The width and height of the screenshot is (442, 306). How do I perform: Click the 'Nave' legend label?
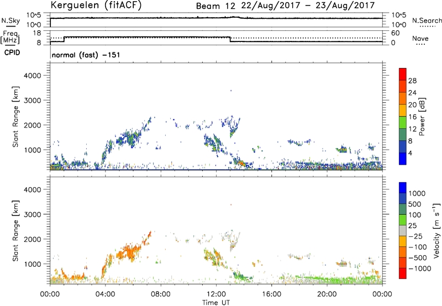coord(420,39)
